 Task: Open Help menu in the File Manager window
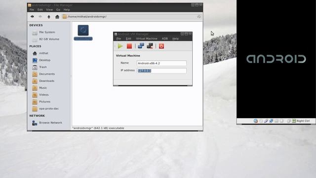(67, 10)
